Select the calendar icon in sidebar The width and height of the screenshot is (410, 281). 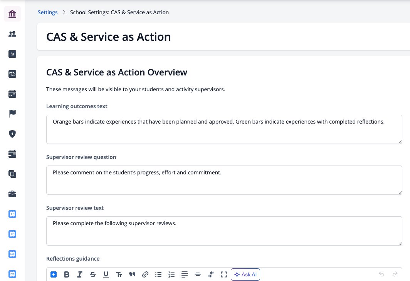[x=12, y=94]
